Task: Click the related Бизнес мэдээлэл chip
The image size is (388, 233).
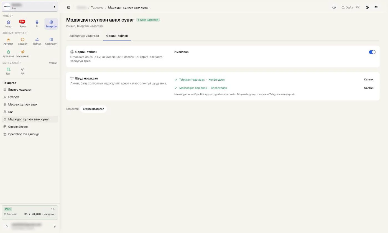Action: click(x=93, y=109)
